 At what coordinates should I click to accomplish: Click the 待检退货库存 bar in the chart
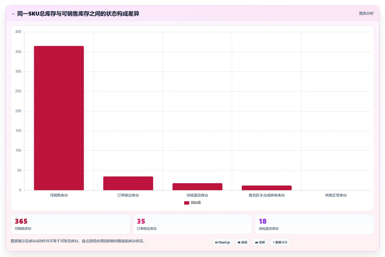pos(197,187)
